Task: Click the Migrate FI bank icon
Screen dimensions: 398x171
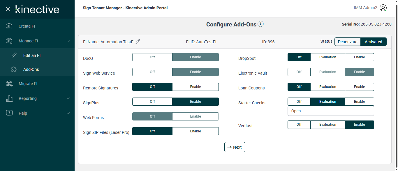Action: click(9, 84)
